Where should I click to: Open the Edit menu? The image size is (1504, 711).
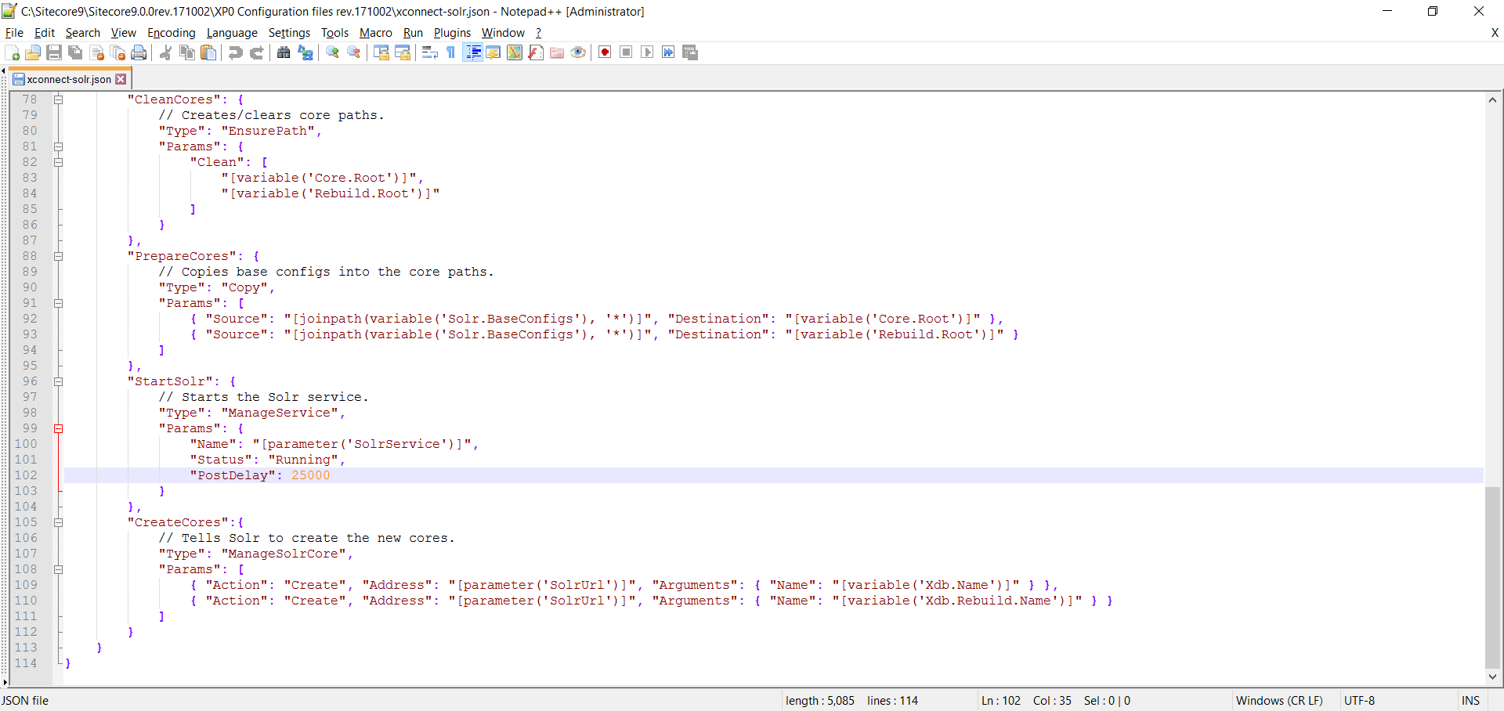[x=45, y=33]
